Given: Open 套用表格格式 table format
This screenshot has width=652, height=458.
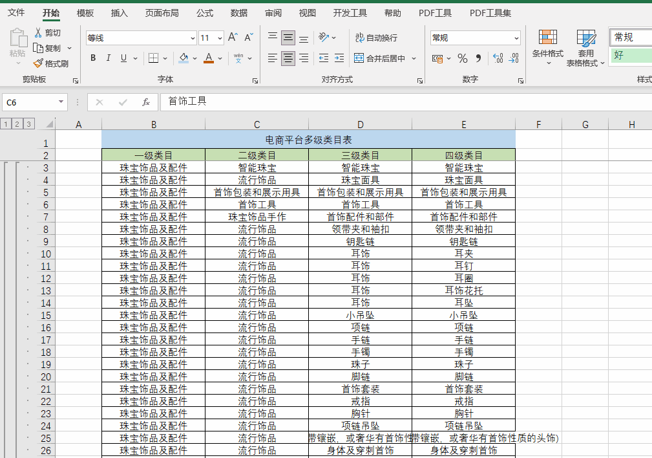Looking at the screenshot, I should click(x=585, y=48).
